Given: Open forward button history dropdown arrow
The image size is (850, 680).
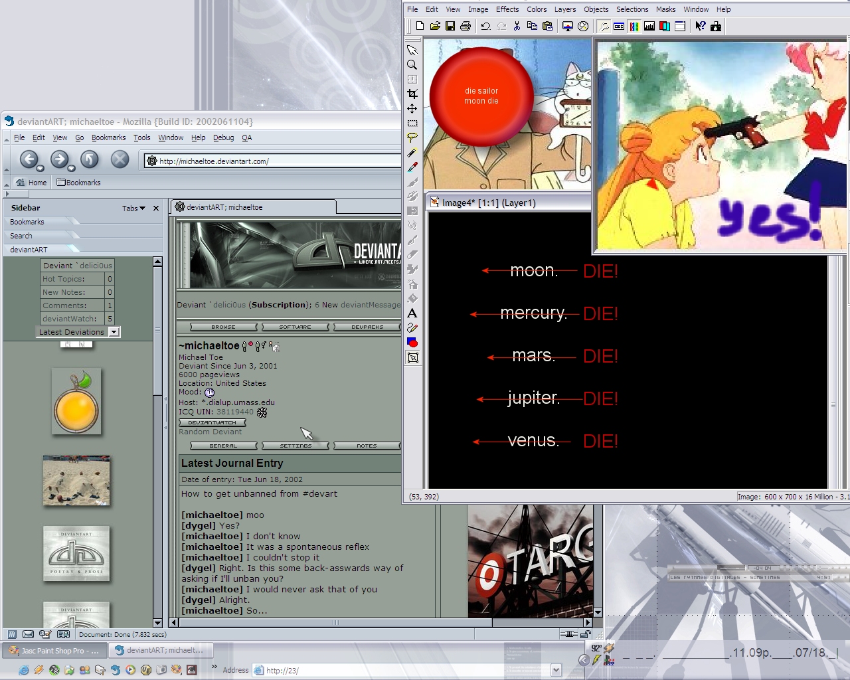Looking at the screenshot, I should 71,168.
